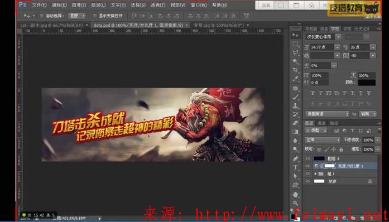The image size is (389, 222).
Task: Expand the 组 1 layer group
Action: coord(315,173)
